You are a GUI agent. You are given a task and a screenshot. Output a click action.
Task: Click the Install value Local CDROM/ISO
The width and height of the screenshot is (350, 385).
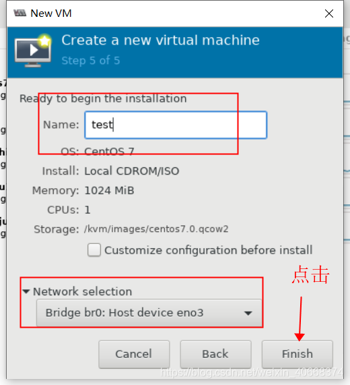point(132,171)
